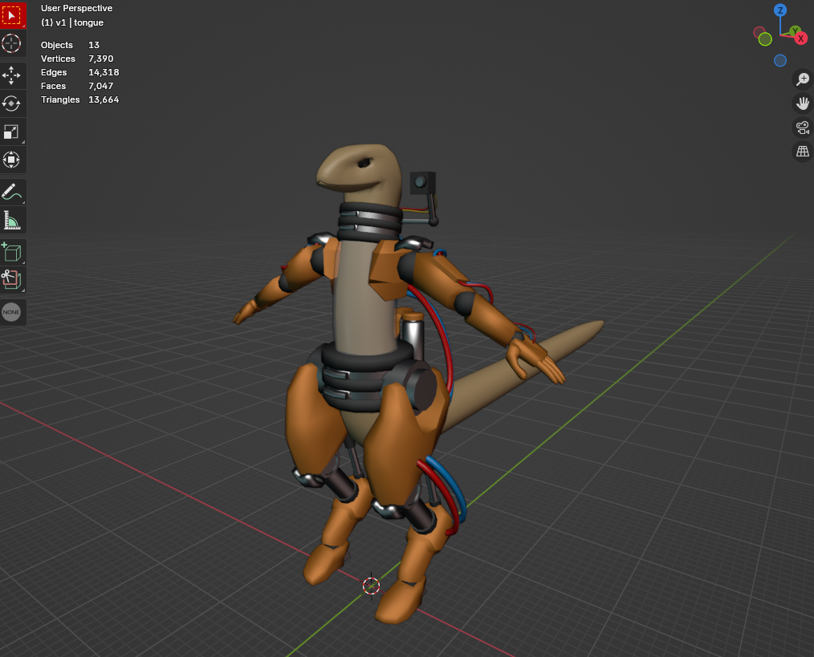814x657 pixels.
Task: Activate the Select Box tool
Action: pyautogui.click(x=11, y=15)
